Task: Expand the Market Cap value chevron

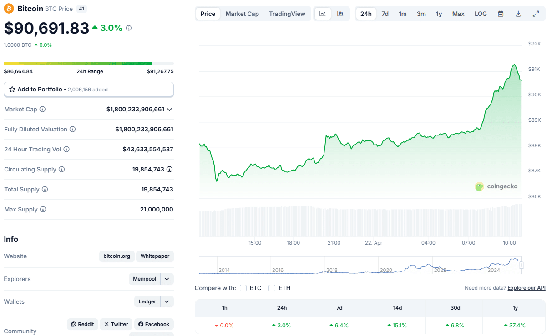Action: (x=170, y=110)
